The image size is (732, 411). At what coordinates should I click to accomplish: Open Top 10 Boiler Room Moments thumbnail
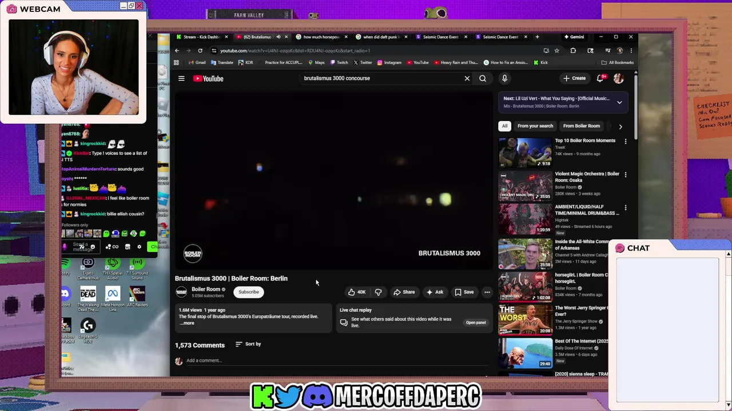(x=525, y=152)
